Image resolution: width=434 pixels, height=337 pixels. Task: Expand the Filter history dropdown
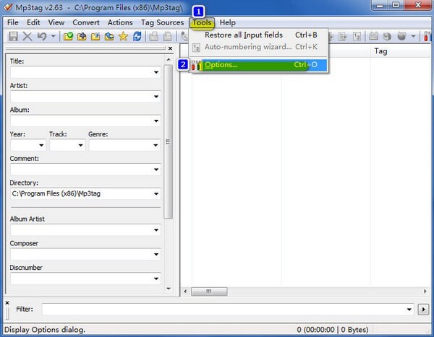point(409,310)
